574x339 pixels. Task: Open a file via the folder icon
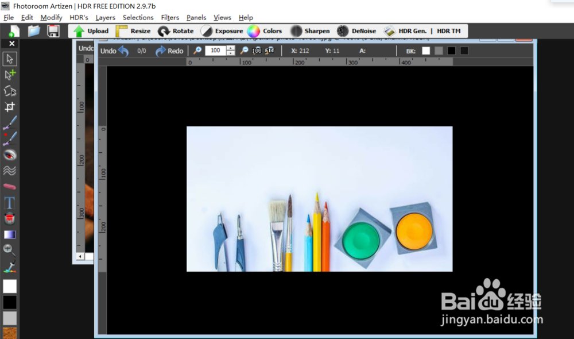tap(34, 31)
